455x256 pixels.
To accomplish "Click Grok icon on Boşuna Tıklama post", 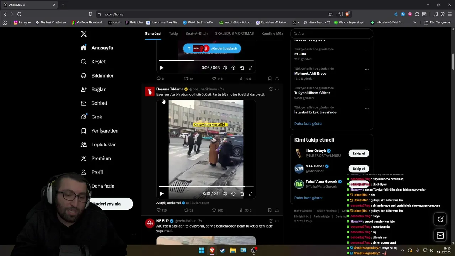I will tap(271, 89).
